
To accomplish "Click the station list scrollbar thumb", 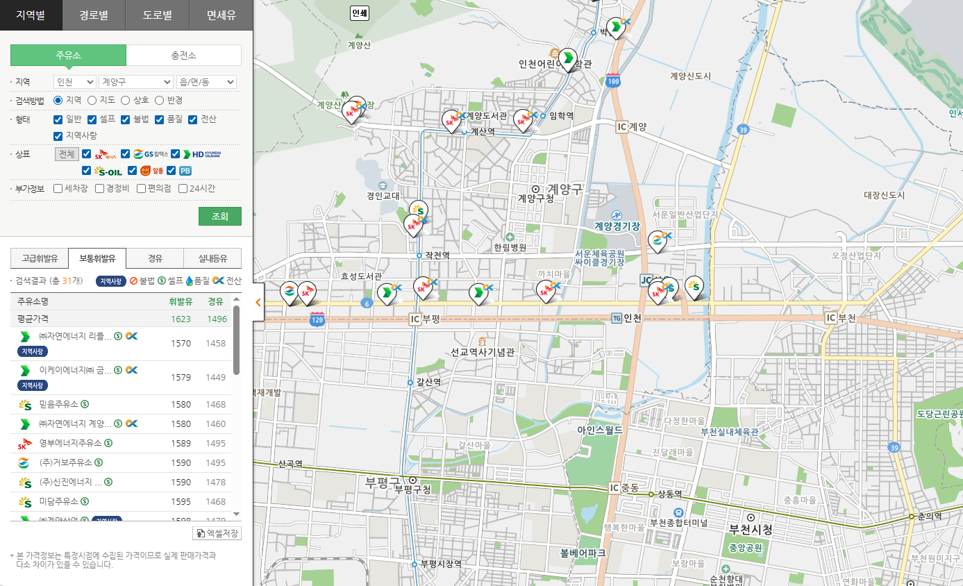I will coord(236,340).
